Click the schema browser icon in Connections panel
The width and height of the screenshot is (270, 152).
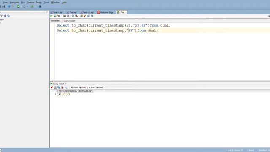(5, 16)
